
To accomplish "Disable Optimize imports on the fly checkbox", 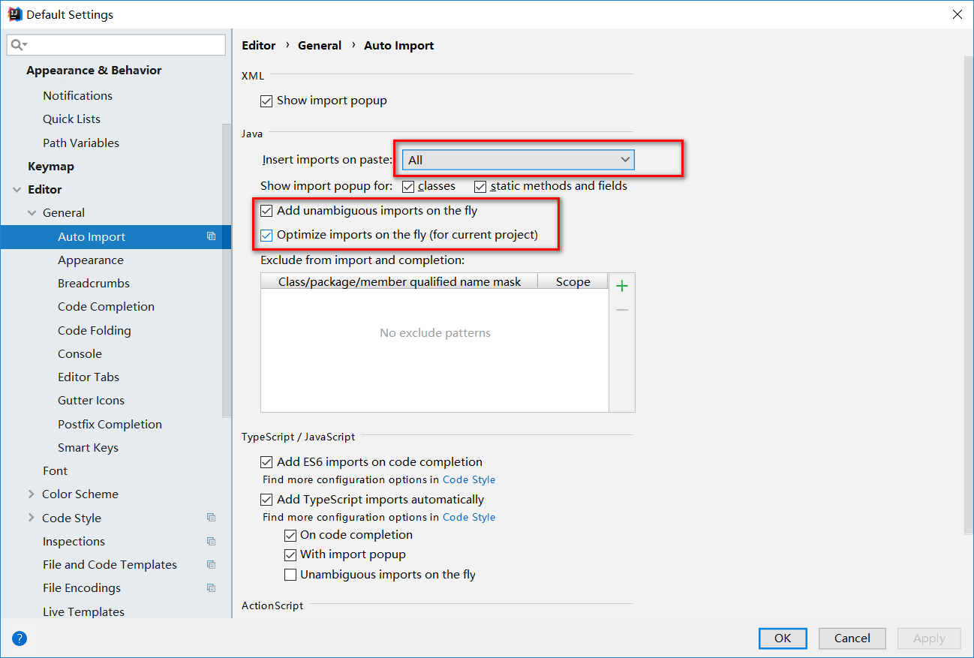I will click(x=266, y=235).
